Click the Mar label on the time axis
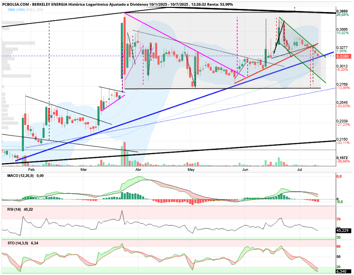This screenshot has width=354, height=275. pos(84,169)
